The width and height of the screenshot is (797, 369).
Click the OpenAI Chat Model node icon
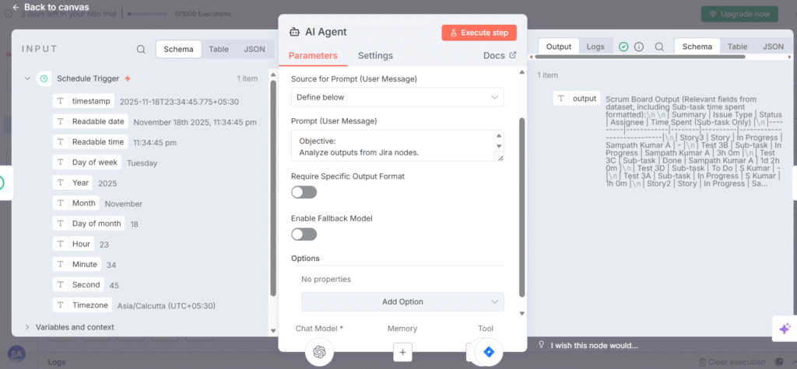coord(318,352)
